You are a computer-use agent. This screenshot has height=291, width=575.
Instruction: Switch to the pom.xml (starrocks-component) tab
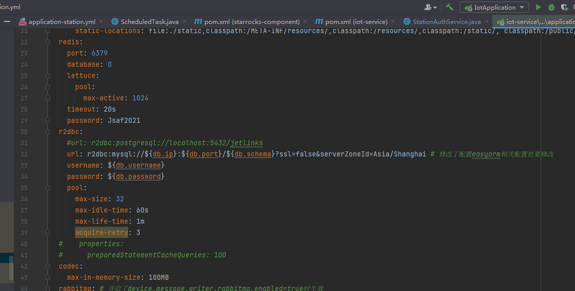pyautogui.click(x=252, y=21)
